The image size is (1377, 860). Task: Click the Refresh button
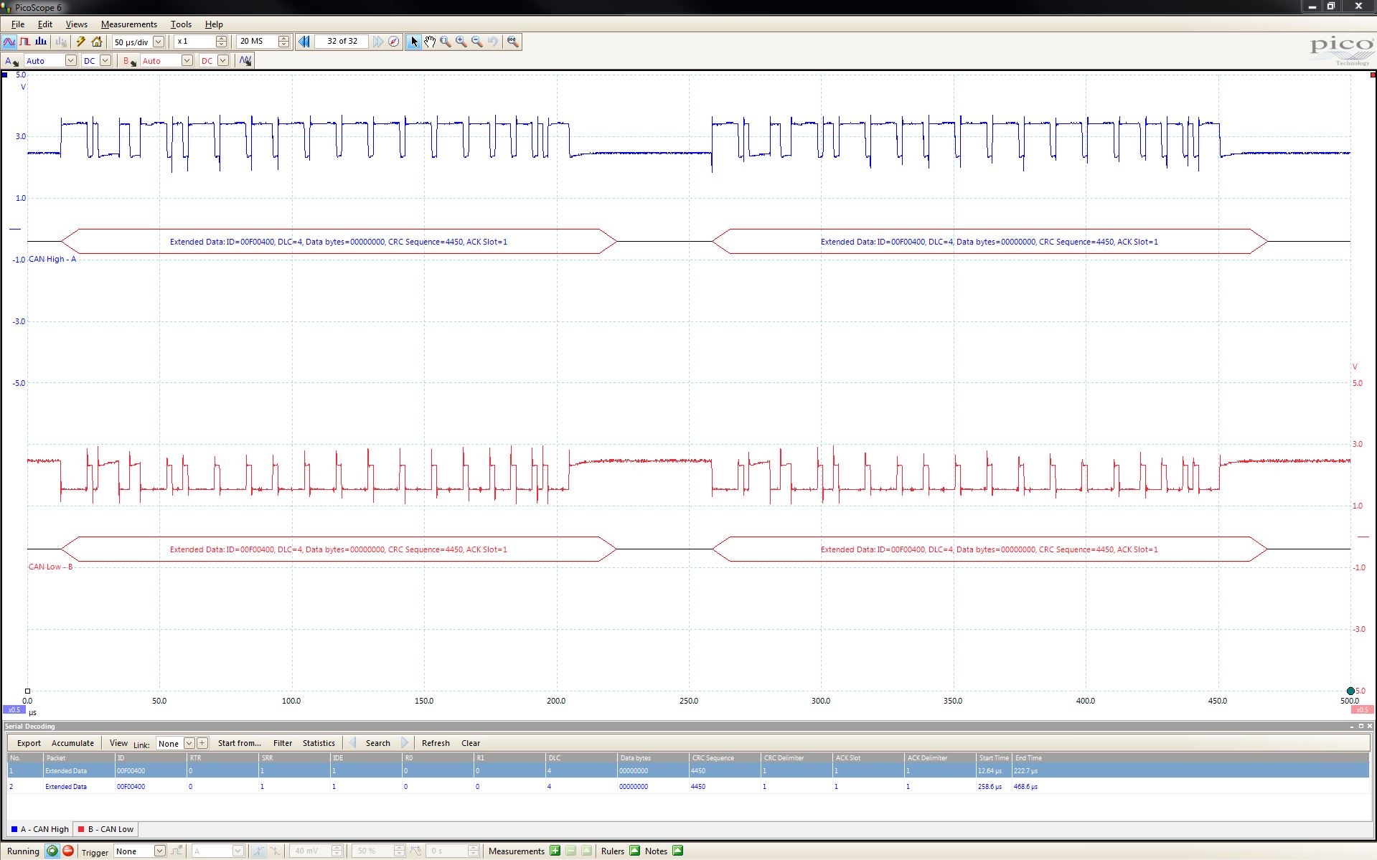pyautogui.click(x=436, y=743)
